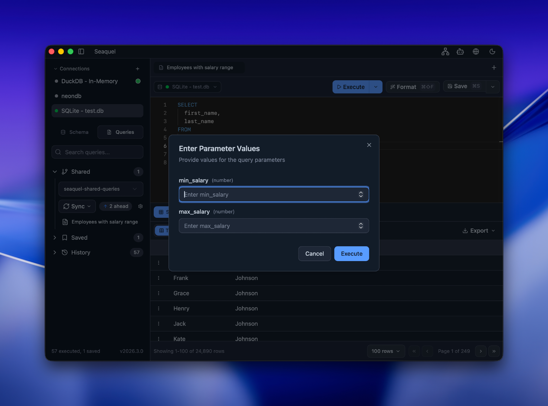The image size is (548, 406).
Task: Collapse the Shared queries section
Action: coord(55,172)
